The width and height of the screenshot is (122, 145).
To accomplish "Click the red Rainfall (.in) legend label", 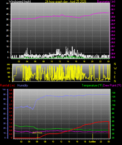I will pos(7,85).
